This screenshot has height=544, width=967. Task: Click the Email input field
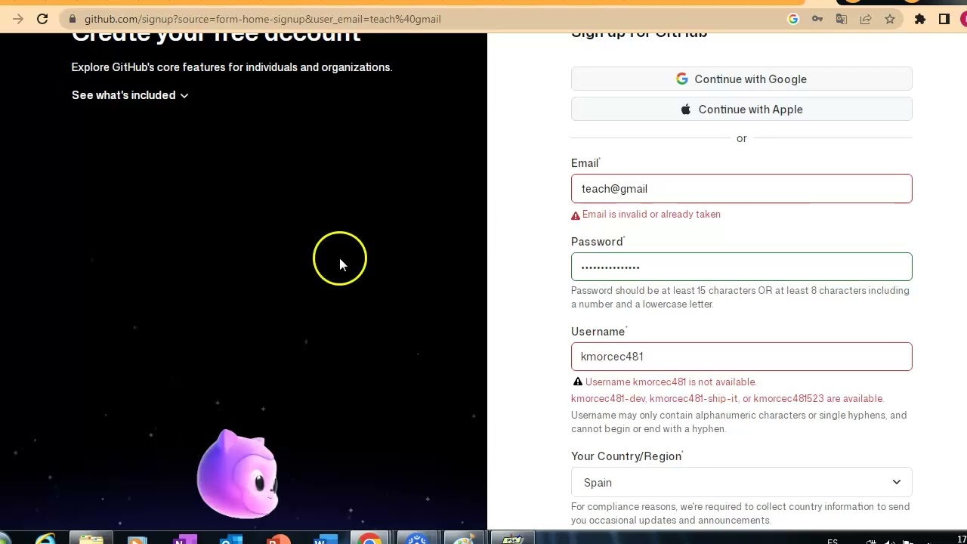tap(741, 189)
